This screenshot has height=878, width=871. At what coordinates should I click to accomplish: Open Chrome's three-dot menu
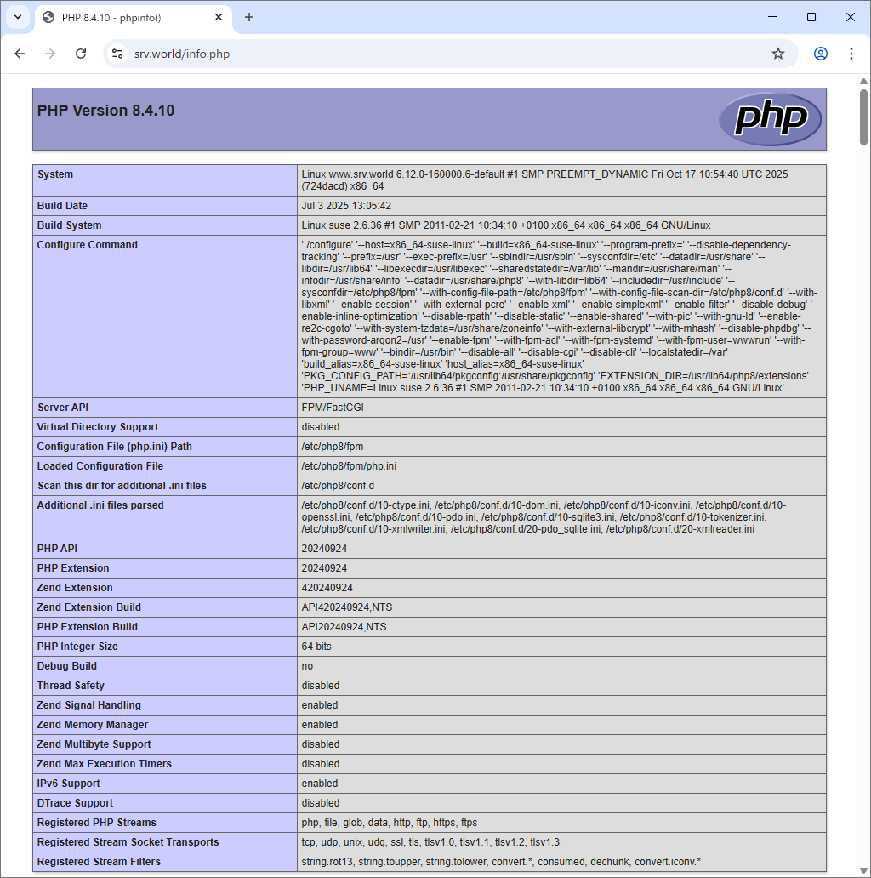click(851, 53)
